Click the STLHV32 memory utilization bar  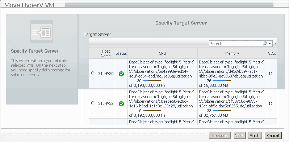pos(222,110)
